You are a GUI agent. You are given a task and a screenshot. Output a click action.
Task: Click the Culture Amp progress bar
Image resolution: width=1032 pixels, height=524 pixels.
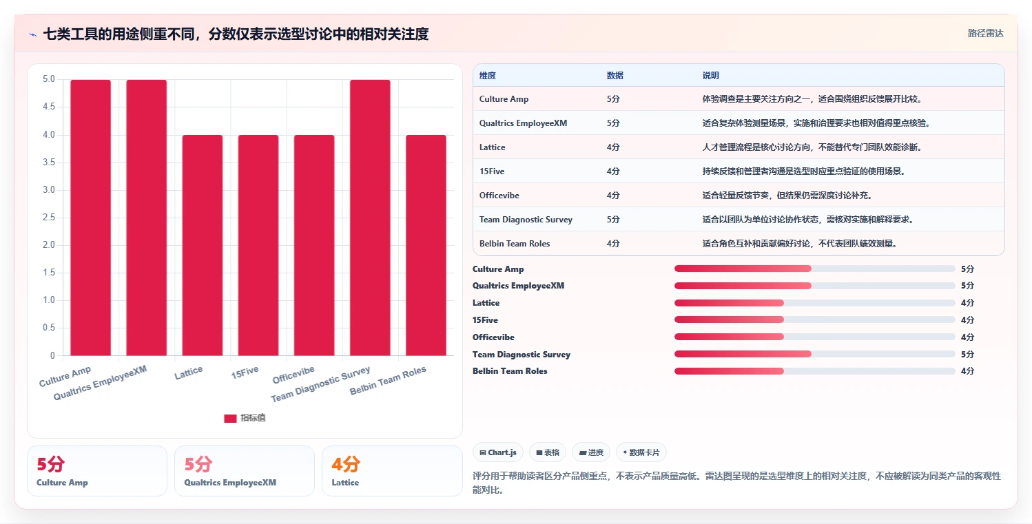pos(815,269)
